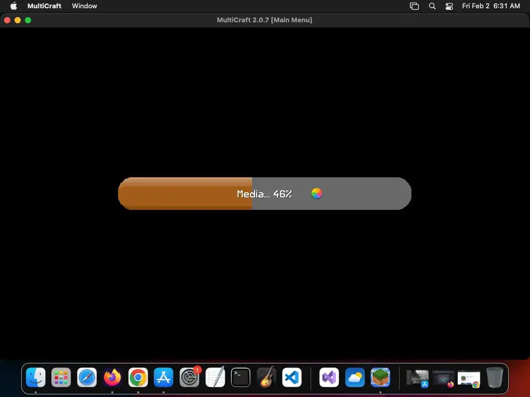Screen dimensions: 530x397
Task: Open TextEdit from the dock
Action: click(215, 377)
